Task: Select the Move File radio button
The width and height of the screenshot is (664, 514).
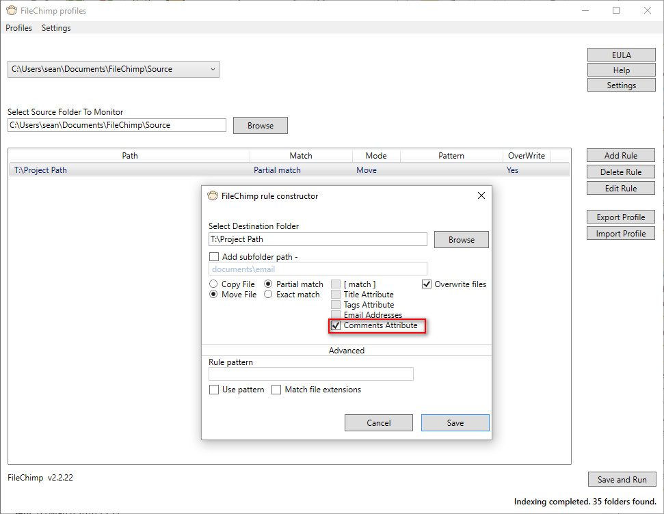Action: pyautogui.click(x=213, y=295)
